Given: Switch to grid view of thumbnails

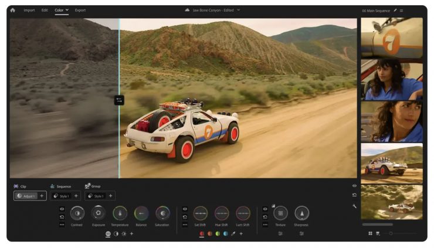Looking at the screenshot, I should (370, 233).
